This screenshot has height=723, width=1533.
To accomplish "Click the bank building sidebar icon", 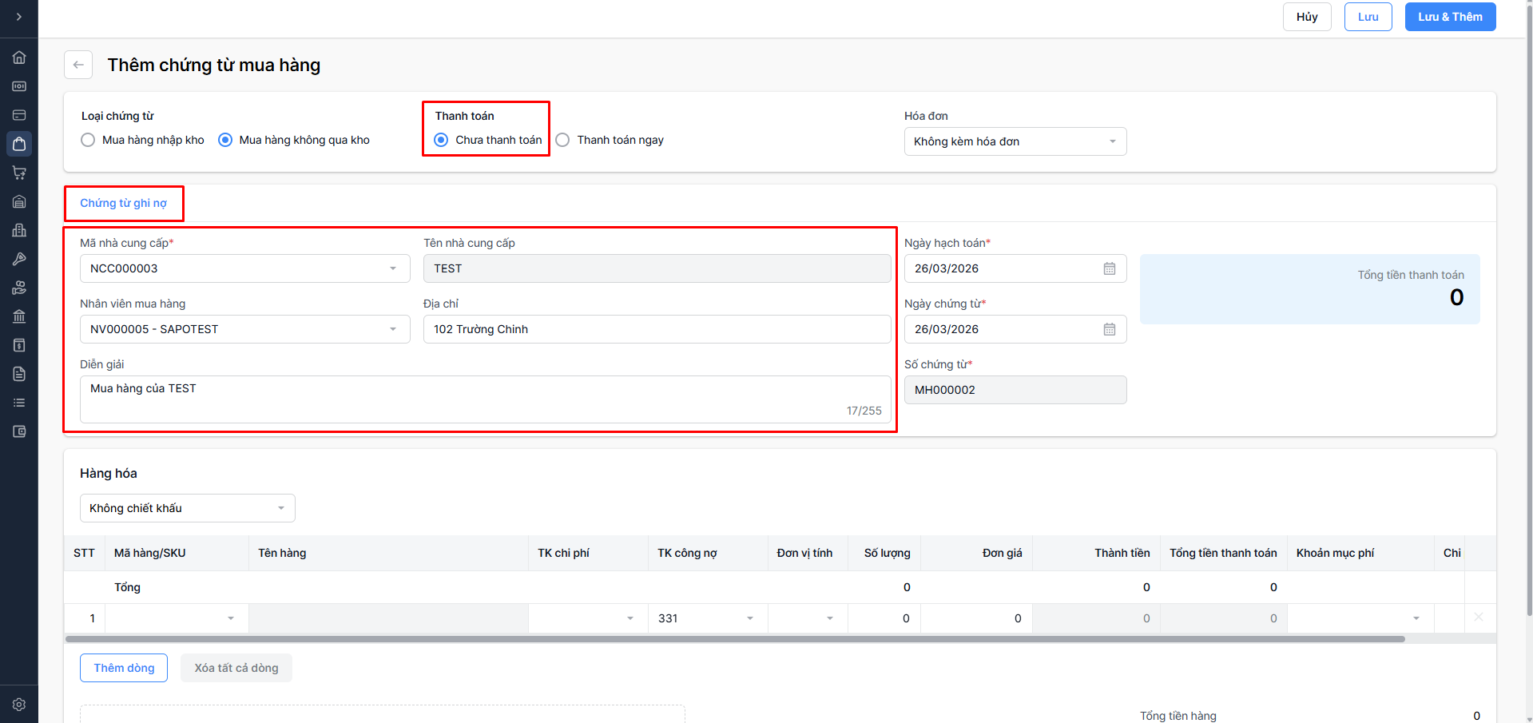I will pyautogui.click(x=19, y=316).
